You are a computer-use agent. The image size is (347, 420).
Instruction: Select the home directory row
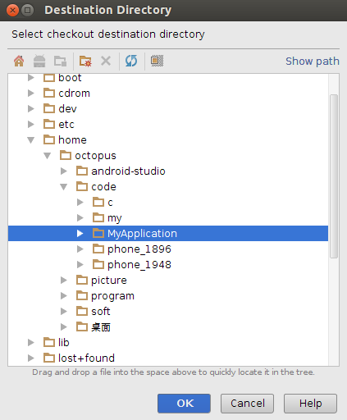[x=168, y=140]
